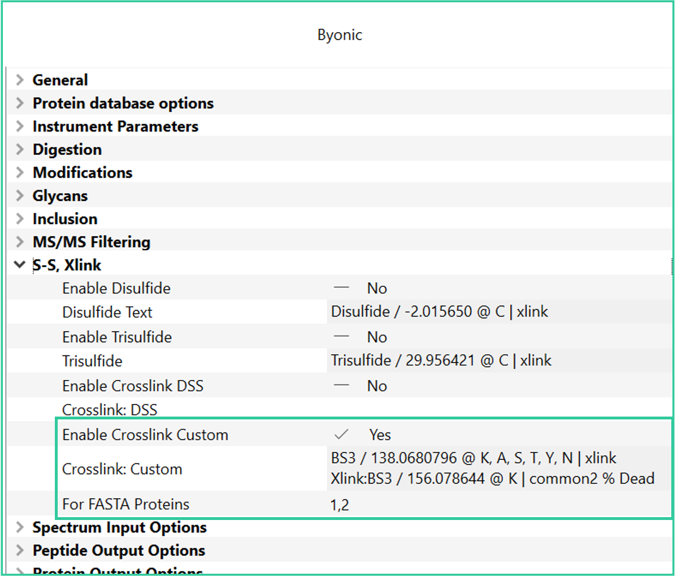This screenshot has width=677, height=576.
Task: Click the Crosslink: DSS label
Action: 110,409
